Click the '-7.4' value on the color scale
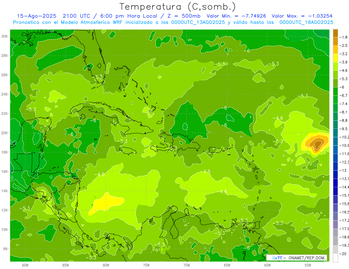 (344, 104)
